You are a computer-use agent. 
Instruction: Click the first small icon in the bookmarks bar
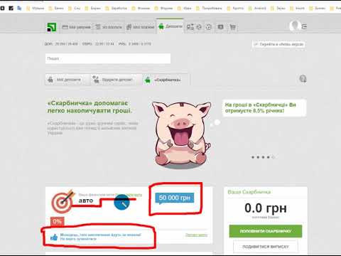[2, 8]
